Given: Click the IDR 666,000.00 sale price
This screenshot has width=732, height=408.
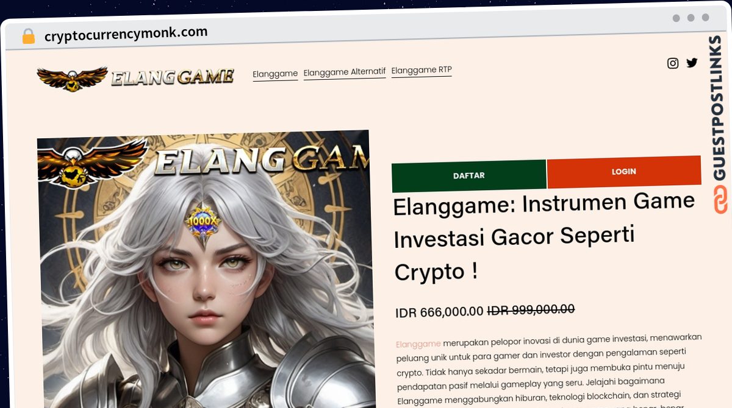Looking at the screenshot, I should point(439,312).
